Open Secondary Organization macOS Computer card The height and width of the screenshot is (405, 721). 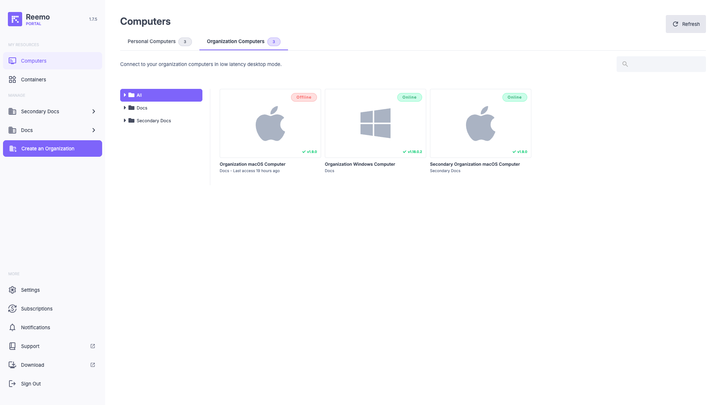pos(480,123)
